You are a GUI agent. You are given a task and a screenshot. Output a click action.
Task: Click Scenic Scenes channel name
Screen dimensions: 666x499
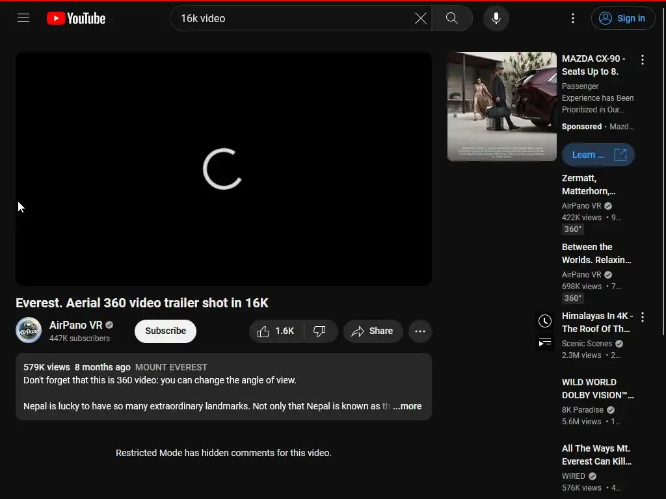pos(587,343)
